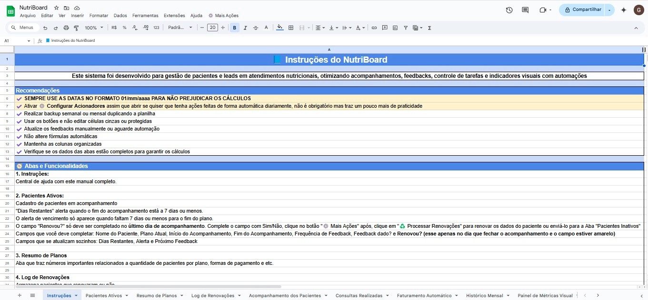Open the Formatar menu
Image resolution: width=648 pixels, height=300 pixels.
99,16
